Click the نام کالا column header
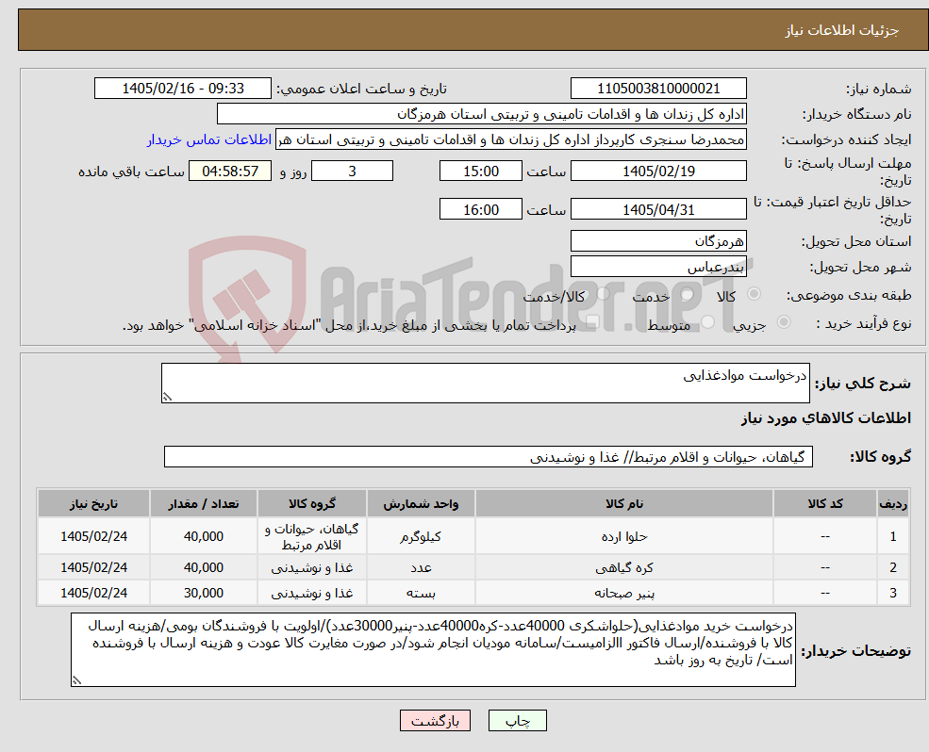The image size is (929, 752). [624, 503]
